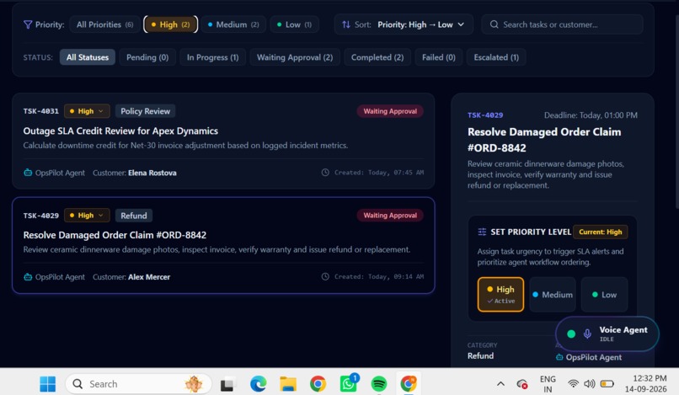Click the robot icon in details panel assignee
The image size is (679, 395).
559,357
